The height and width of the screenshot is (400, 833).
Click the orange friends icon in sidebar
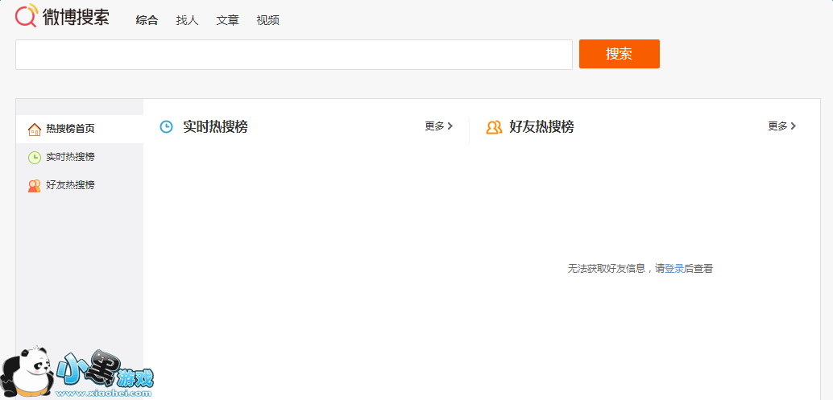[x=34, y=186]
